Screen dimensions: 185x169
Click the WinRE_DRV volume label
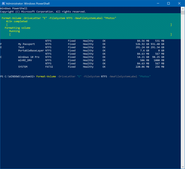[25, 60]
